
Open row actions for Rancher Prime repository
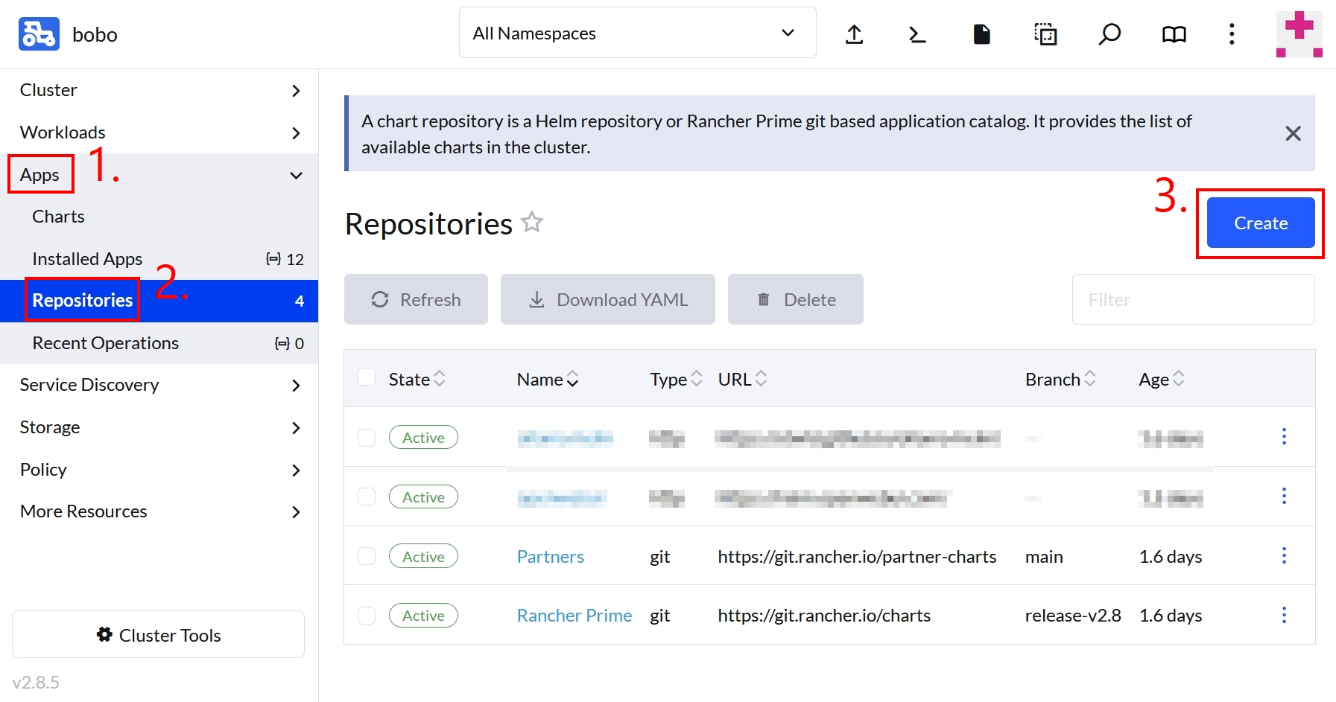pyautogui.click(x=1284, y=615)
